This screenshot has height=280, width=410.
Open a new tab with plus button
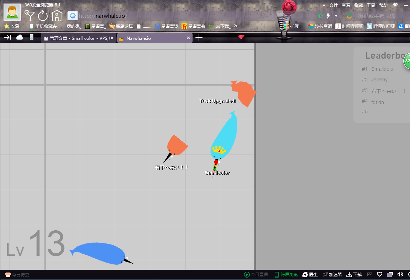[199, 38]
